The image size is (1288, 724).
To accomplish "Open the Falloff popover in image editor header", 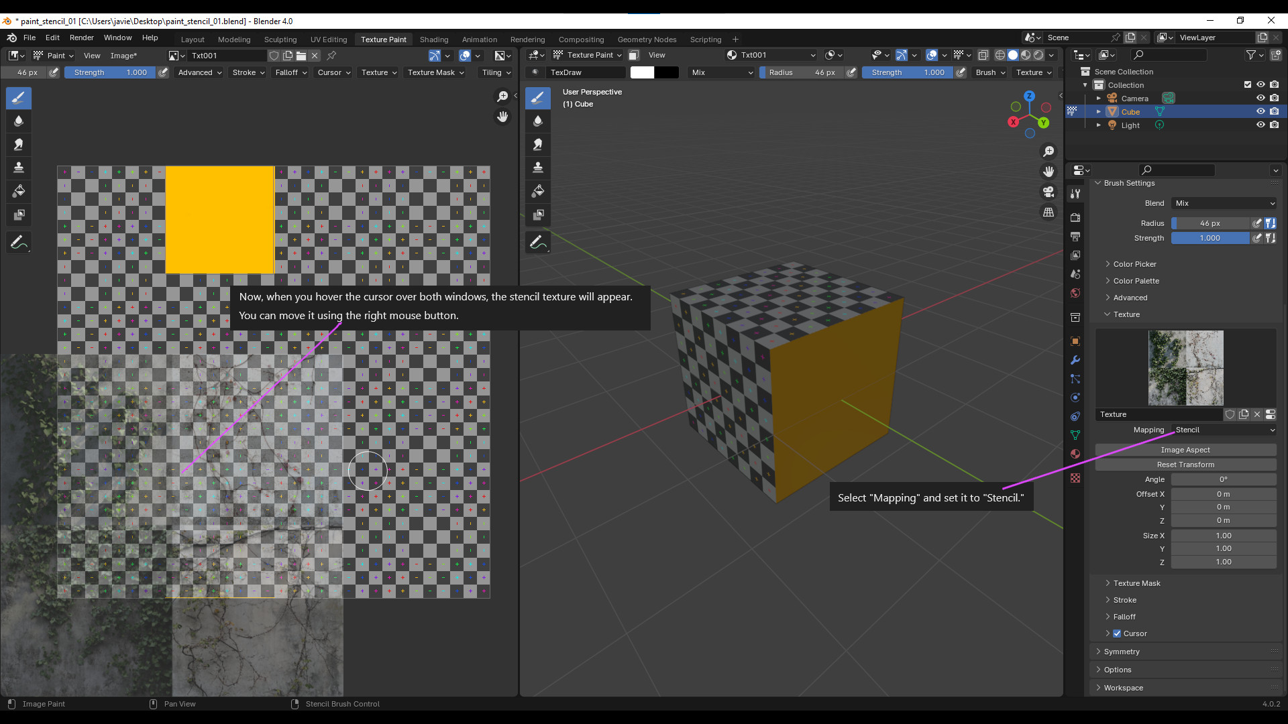I will [290, 72].
